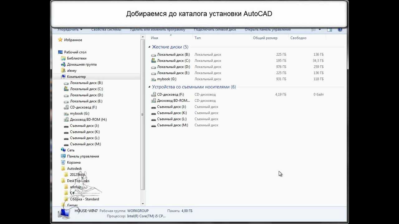Screen dimensions: 399x224
Task: Click Removable Disk (M:) icon in file list
Action: pyautogui.click(x=153, y=125)
